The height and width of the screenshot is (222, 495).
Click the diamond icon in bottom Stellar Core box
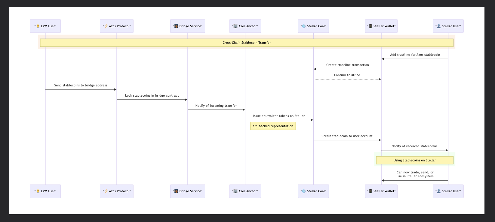304,191
